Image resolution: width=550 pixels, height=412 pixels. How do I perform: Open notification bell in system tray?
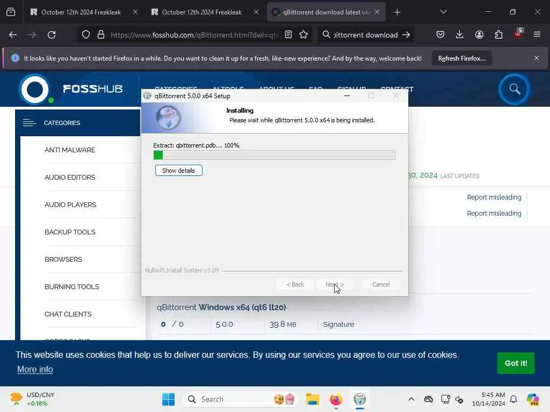[x=513, y=399]
